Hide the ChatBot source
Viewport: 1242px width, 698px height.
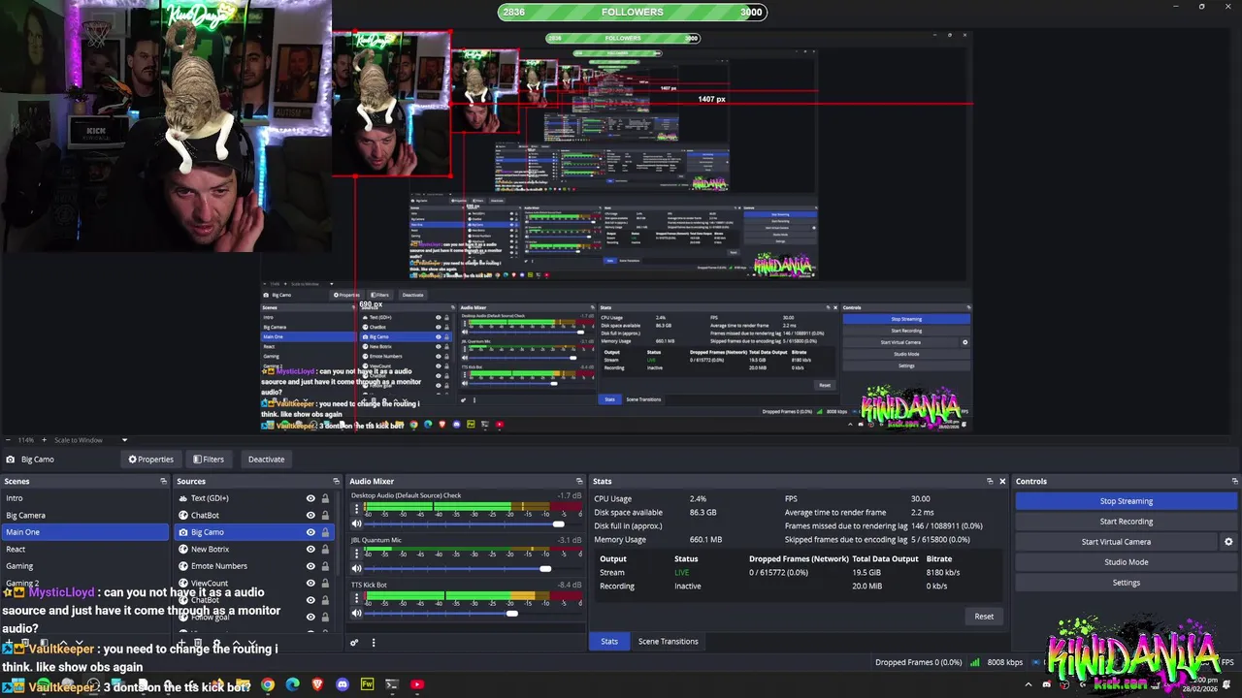click(310, 515)
